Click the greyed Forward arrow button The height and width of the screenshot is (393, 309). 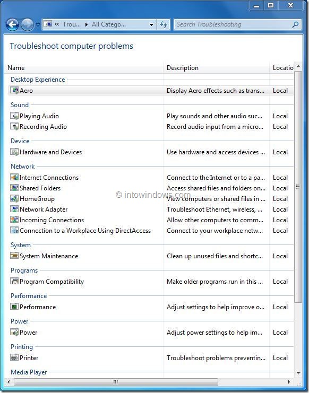pyautogui.click(x=27, y=24)
